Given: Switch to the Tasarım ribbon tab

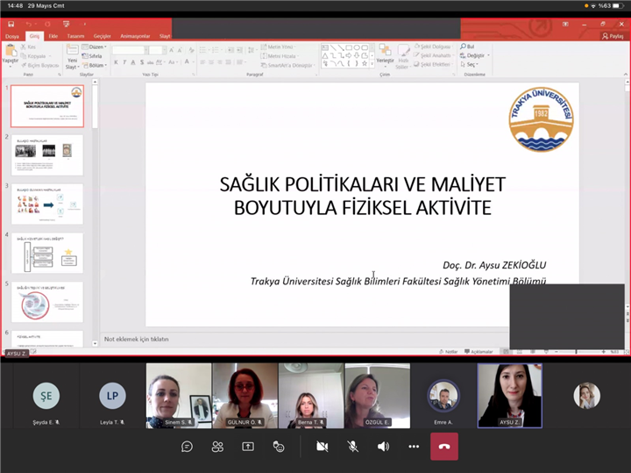Looking at the screenshot, I should click(x=75, y=36).
